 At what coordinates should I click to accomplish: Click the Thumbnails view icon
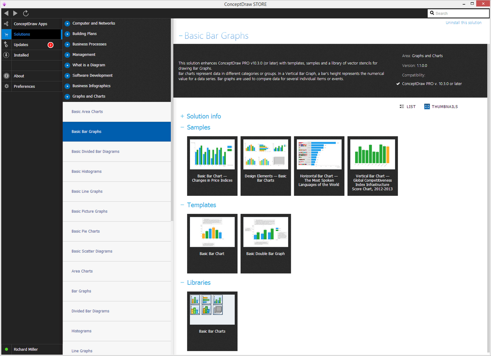(427, 107)
